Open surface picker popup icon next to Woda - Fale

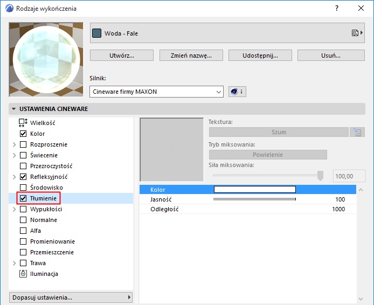[357, 33]
